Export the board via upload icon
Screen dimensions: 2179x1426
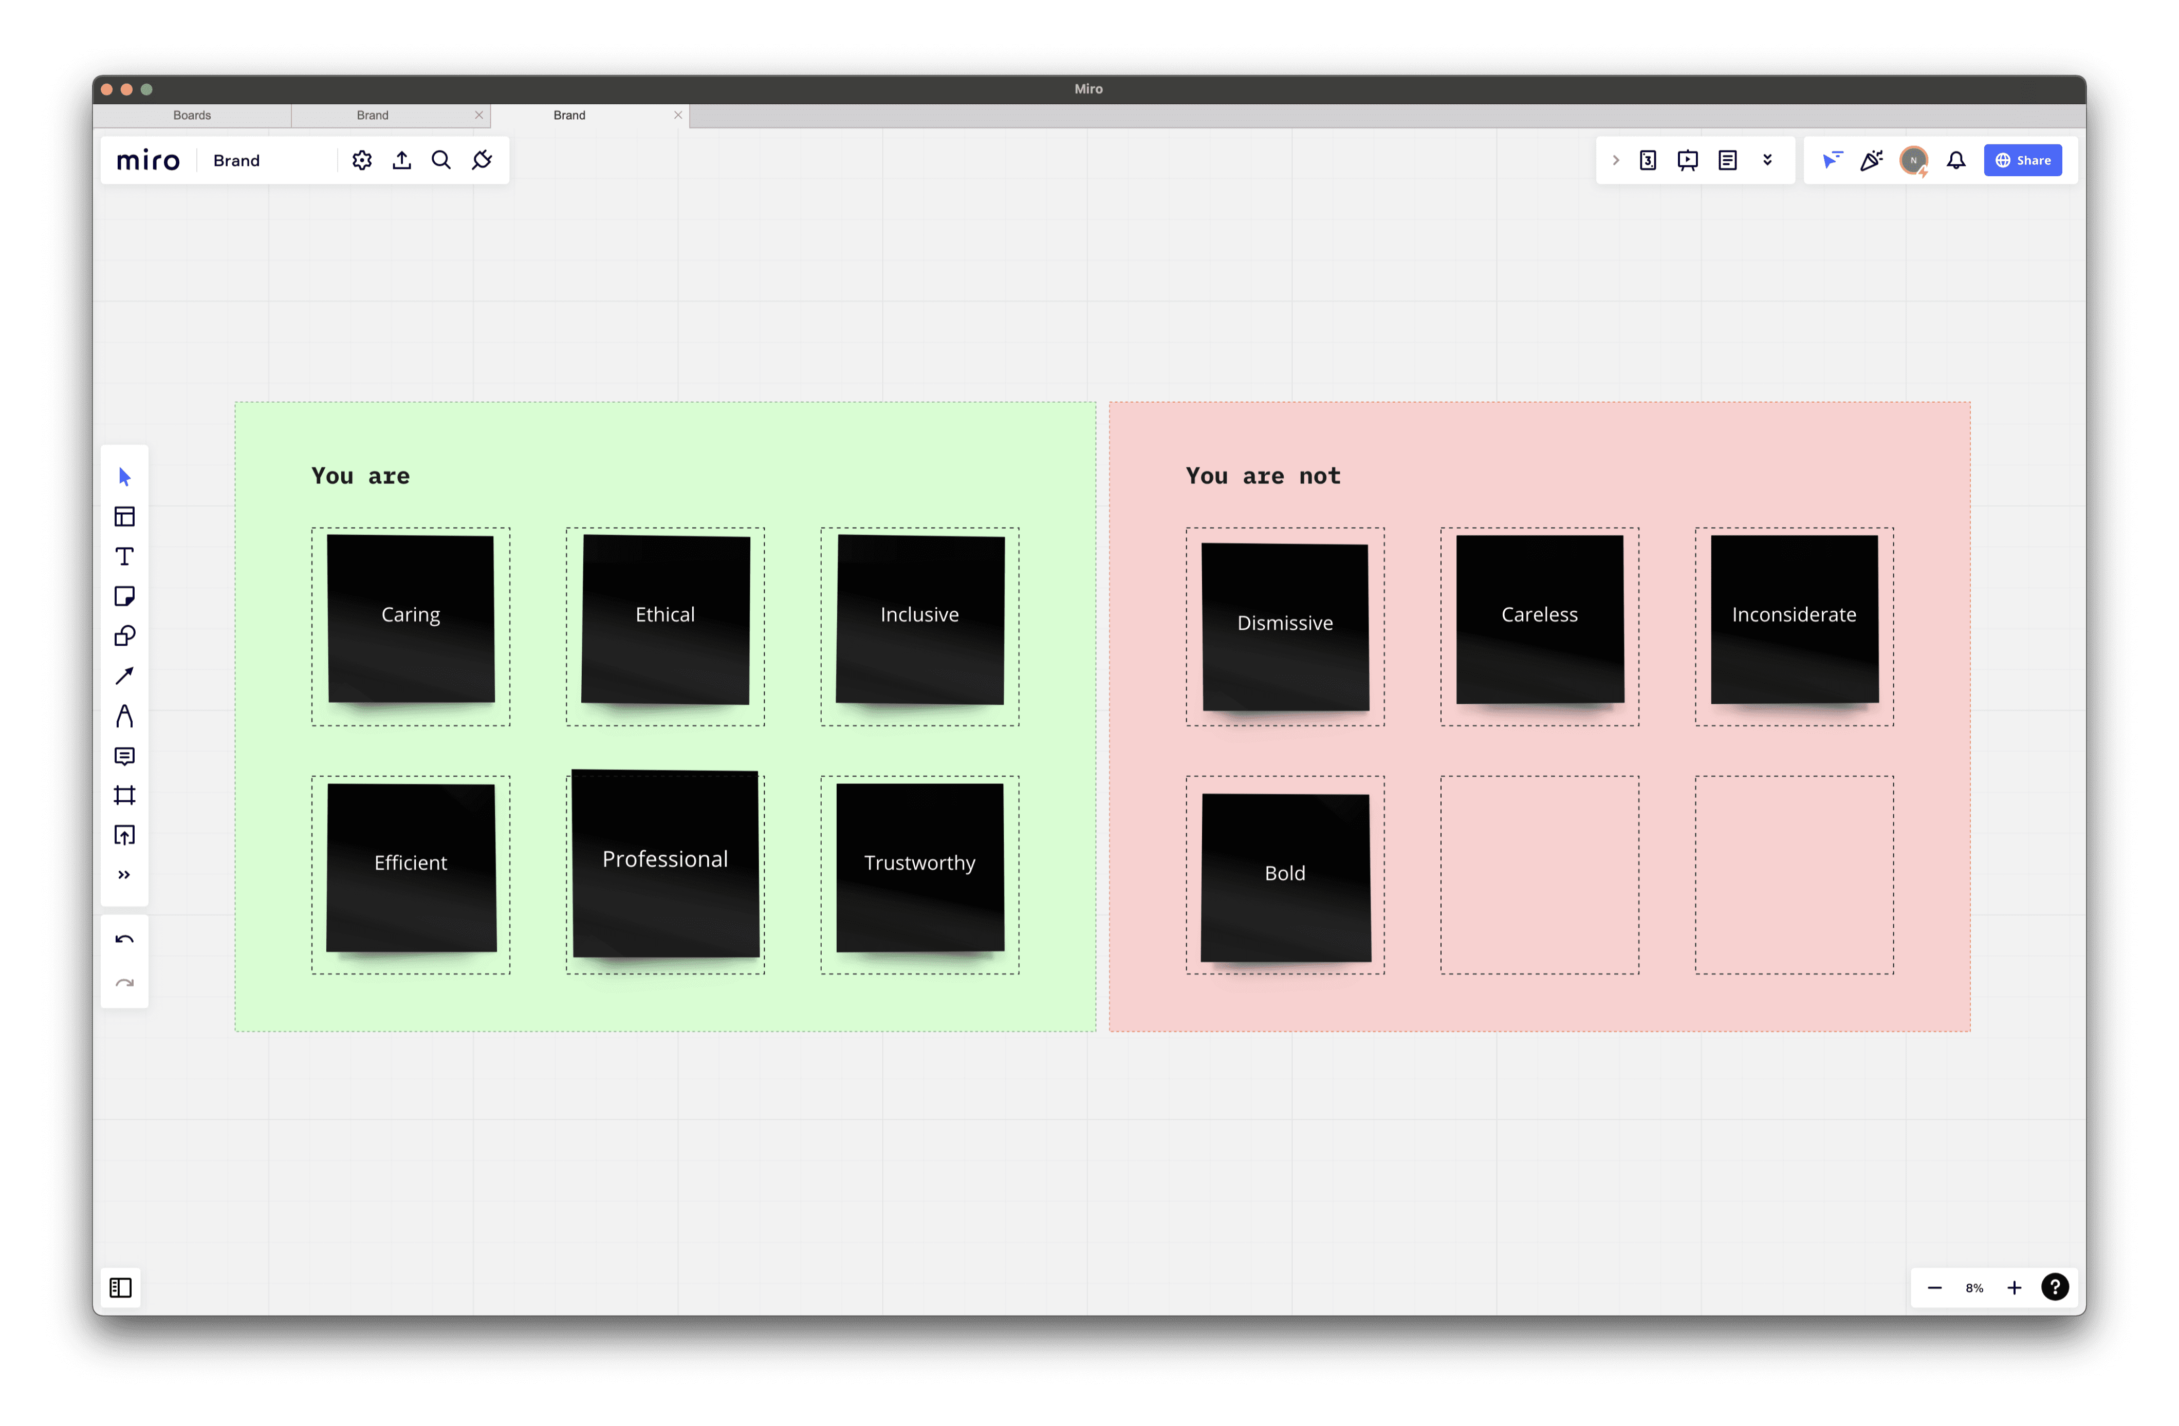tap(402, 160)
